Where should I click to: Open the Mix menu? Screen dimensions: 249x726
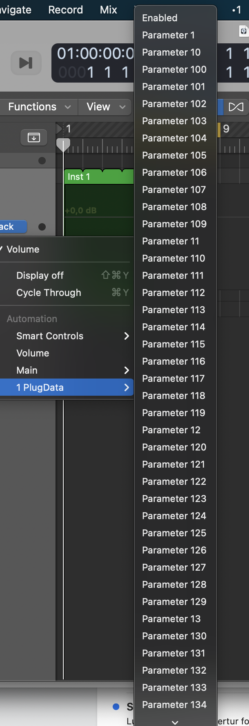(x=107, y=10)
